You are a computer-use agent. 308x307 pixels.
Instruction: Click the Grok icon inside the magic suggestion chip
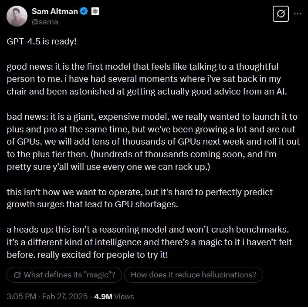click(x=18, y=275)
